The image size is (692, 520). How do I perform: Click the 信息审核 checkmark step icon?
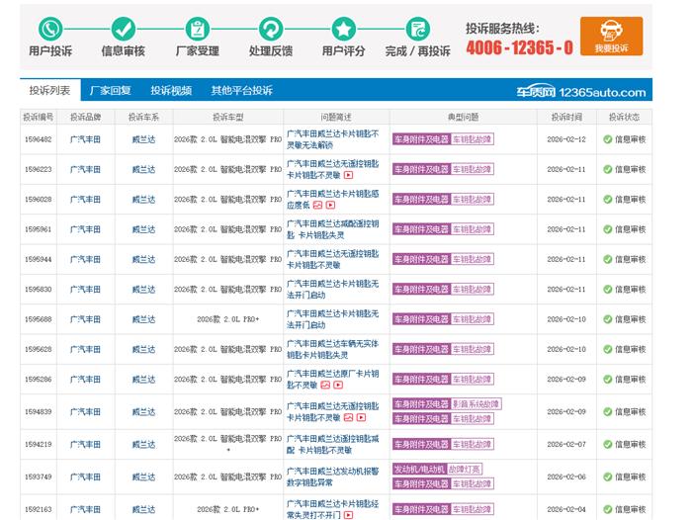click(x=123, y=29)
